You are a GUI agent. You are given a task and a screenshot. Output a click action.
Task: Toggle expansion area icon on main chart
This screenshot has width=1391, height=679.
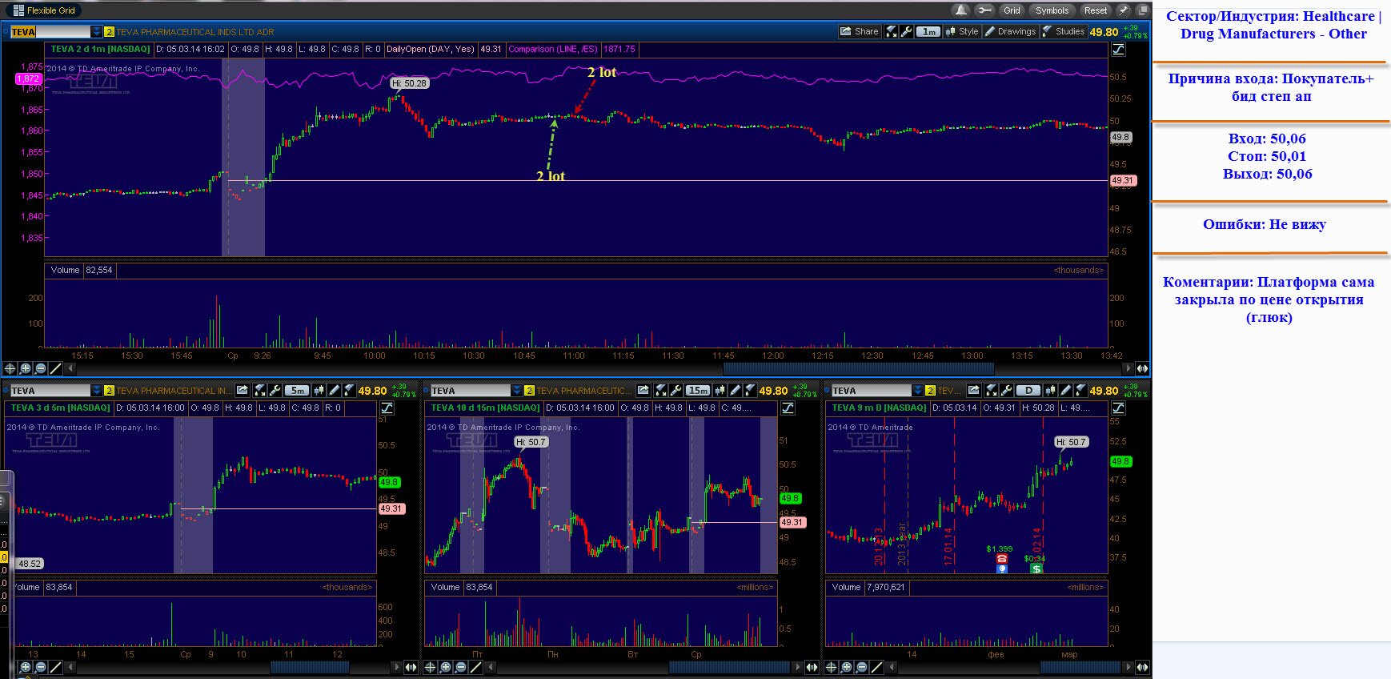pyautogui.click(x=1142, y=368)
